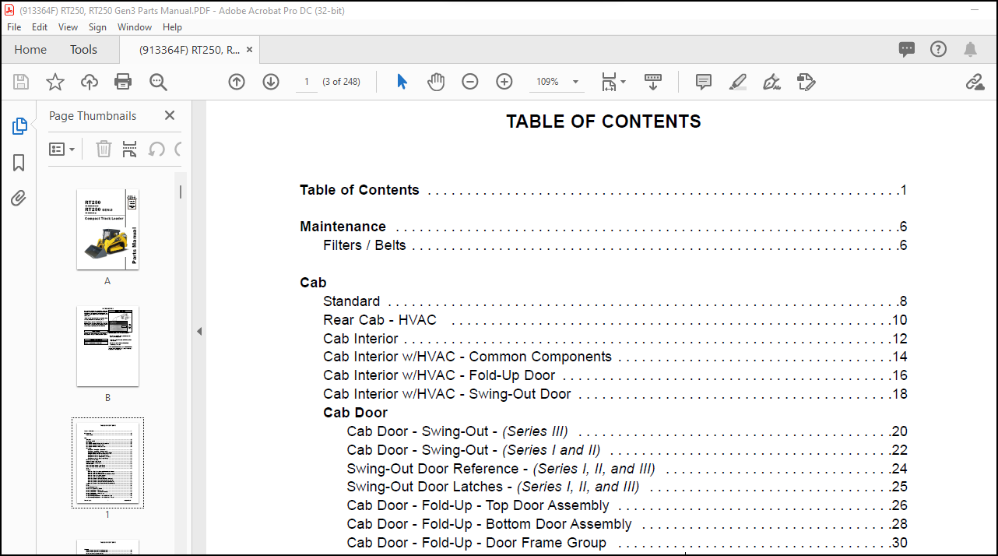This screenshot has height=556, width=998.
Task: Rotate page counterclockwise icon
Action: coord(156,149)
